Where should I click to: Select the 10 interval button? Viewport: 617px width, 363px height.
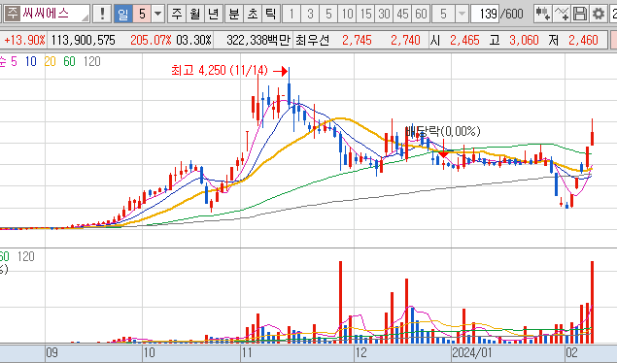click(347, 14)
